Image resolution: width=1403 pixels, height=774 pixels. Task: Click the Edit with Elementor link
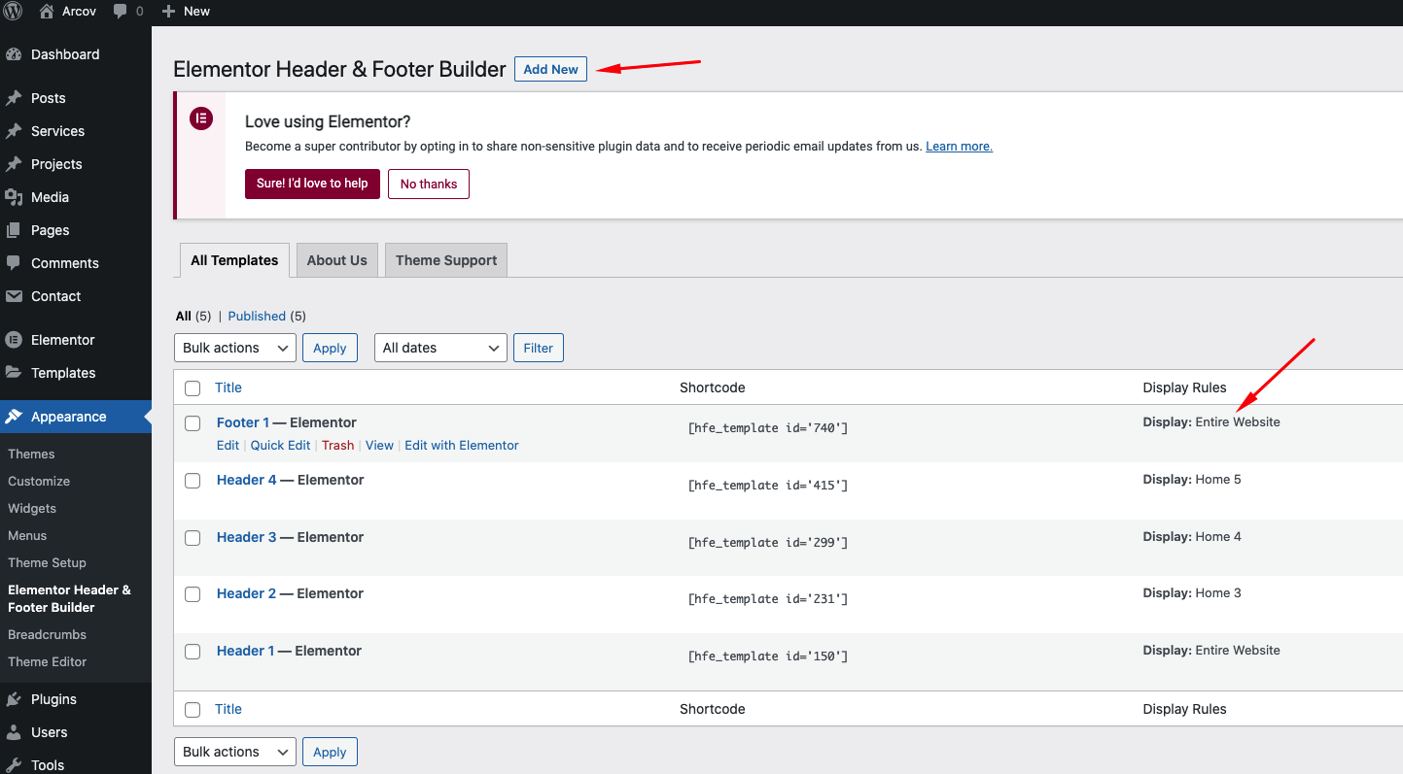[x=461, y=445]
